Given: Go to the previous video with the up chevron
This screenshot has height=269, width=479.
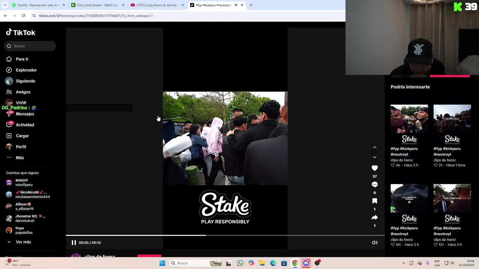Looking at the screenshot, I should pos(375,147).
